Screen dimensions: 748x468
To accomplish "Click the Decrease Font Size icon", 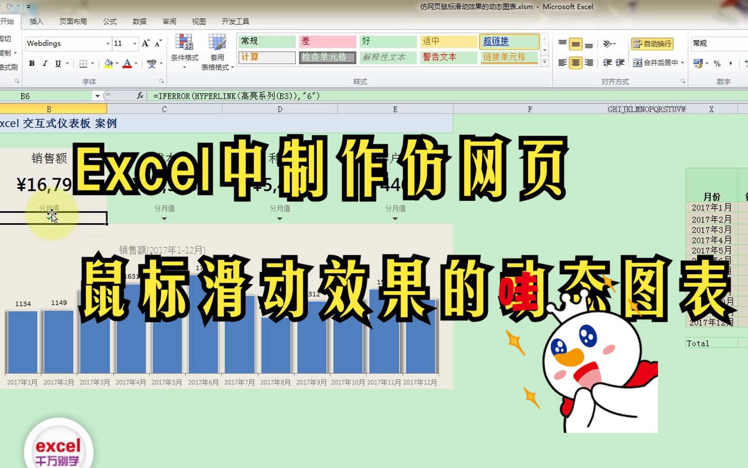I will pyautogui.click(x=158, y=43).
